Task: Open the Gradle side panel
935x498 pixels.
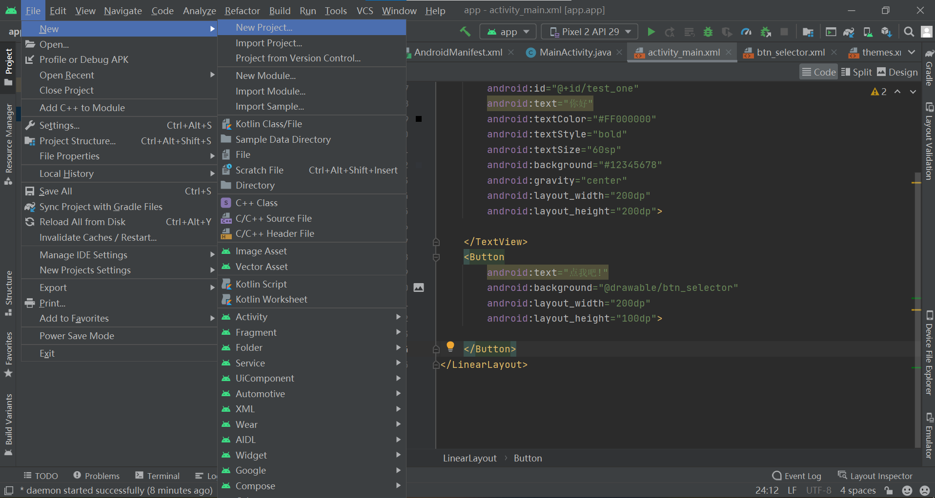Action: pos(929,68)
